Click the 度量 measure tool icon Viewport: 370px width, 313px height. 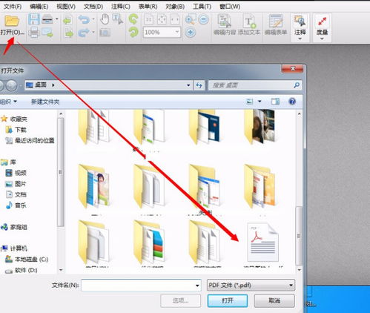tap(322, 24)
